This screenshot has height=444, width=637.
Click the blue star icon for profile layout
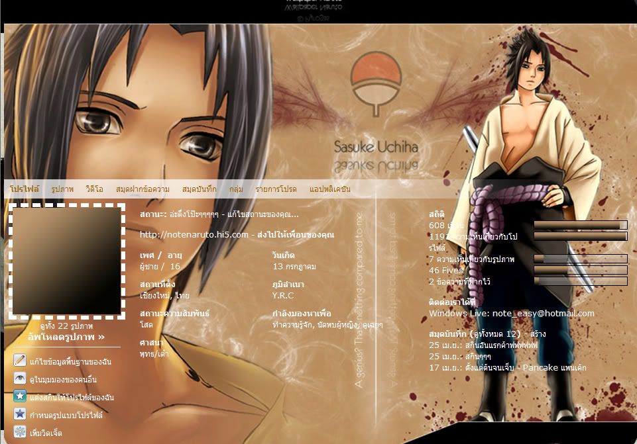pyautogui.click(x=20, y=414)
